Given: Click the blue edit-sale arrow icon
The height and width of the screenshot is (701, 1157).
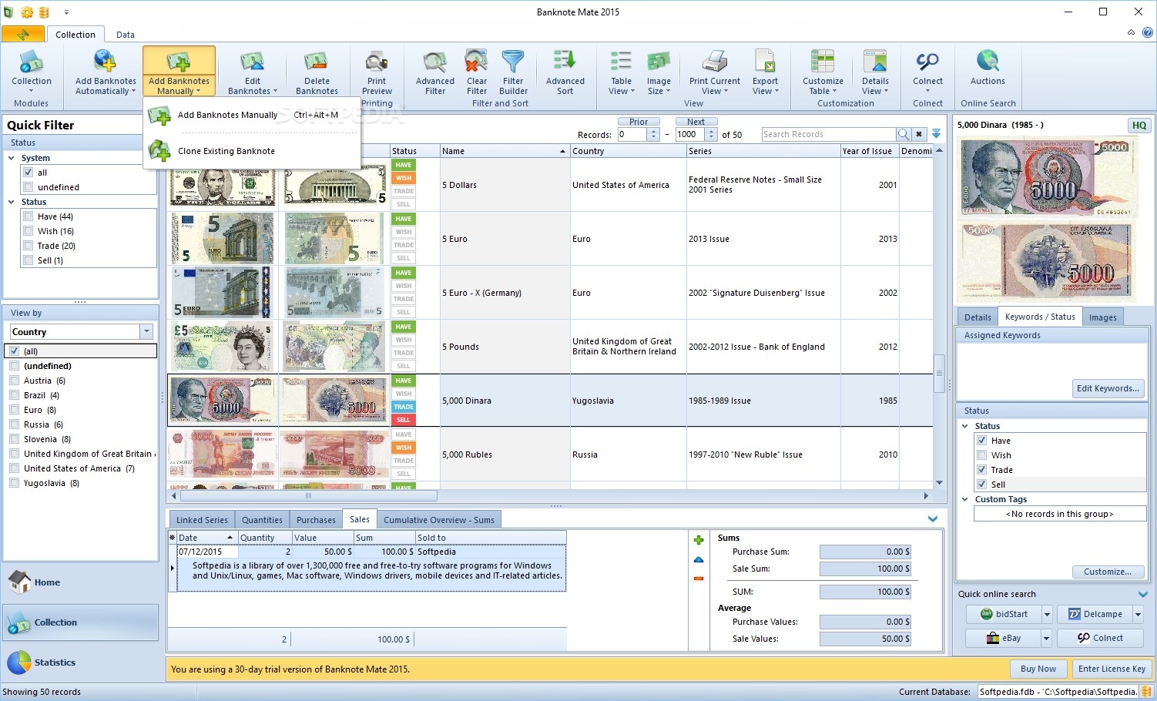Looking at the screenshot, I should (699, 559).
